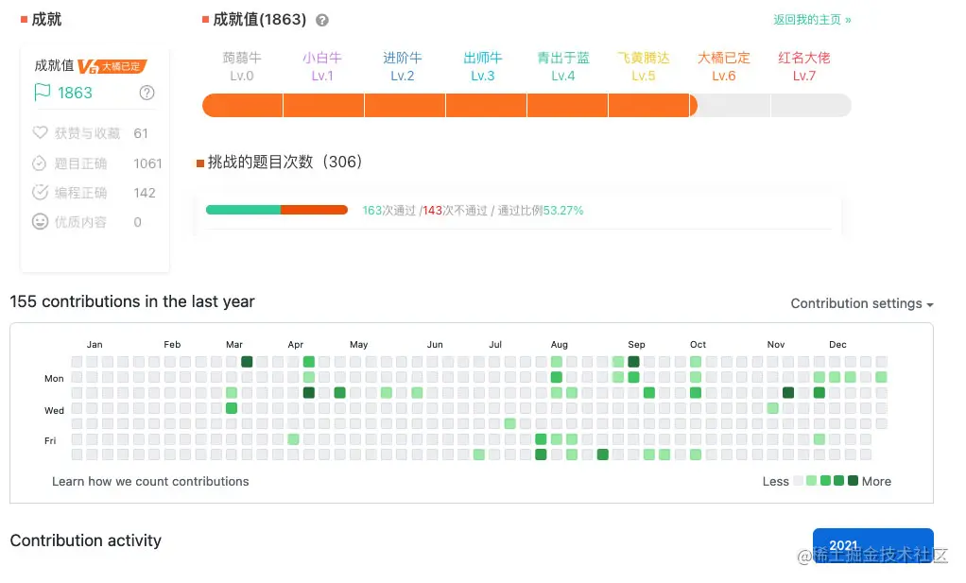
Task: Click the flag icon next to 1863
Action: [42, 93]
